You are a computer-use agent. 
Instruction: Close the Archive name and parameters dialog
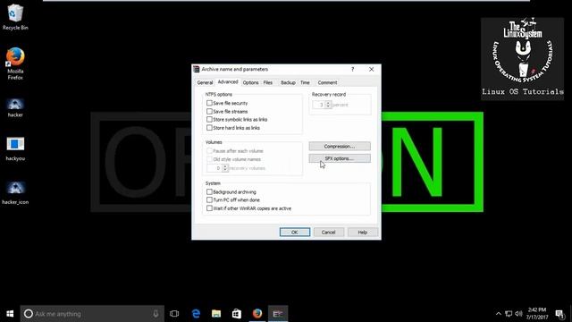pos(372,70)
